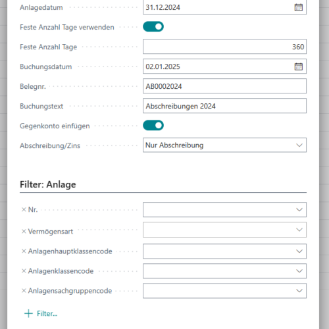Disable Feste Anzahl Tage verwenden switch
This screenshot has height=329, width=329.
point(153,27)
